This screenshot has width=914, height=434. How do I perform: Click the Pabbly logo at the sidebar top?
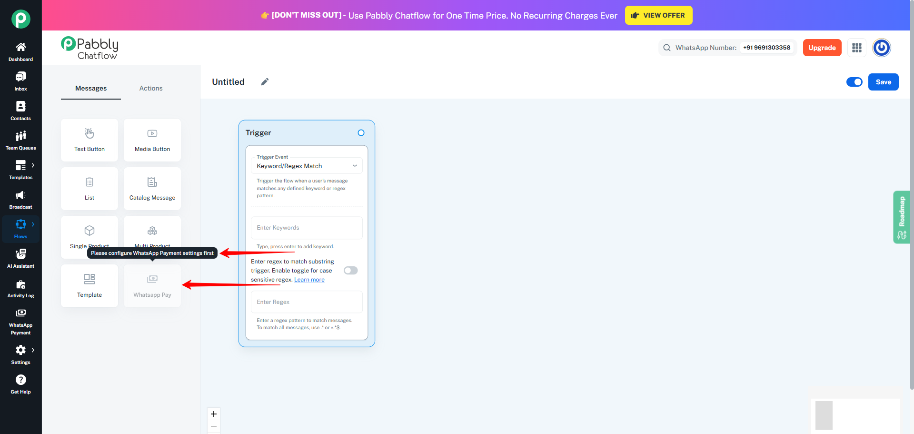[21, 19]
